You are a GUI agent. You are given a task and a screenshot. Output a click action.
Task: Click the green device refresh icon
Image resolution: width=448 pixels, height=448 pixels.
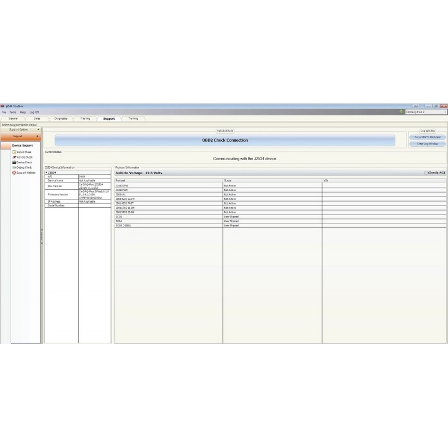tap(401, 112)
